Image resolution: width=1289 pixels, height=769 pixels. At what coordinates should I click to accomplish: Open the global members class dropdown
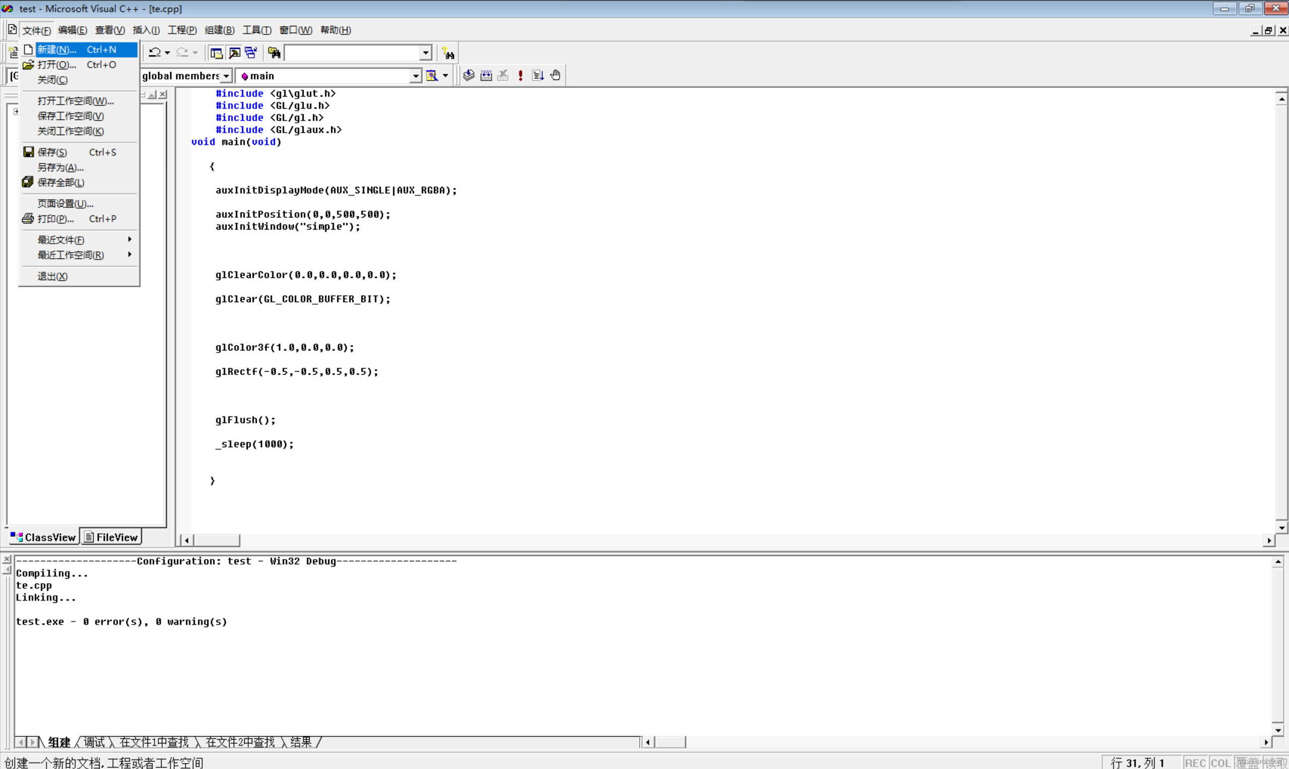click(x=226, y=76)
